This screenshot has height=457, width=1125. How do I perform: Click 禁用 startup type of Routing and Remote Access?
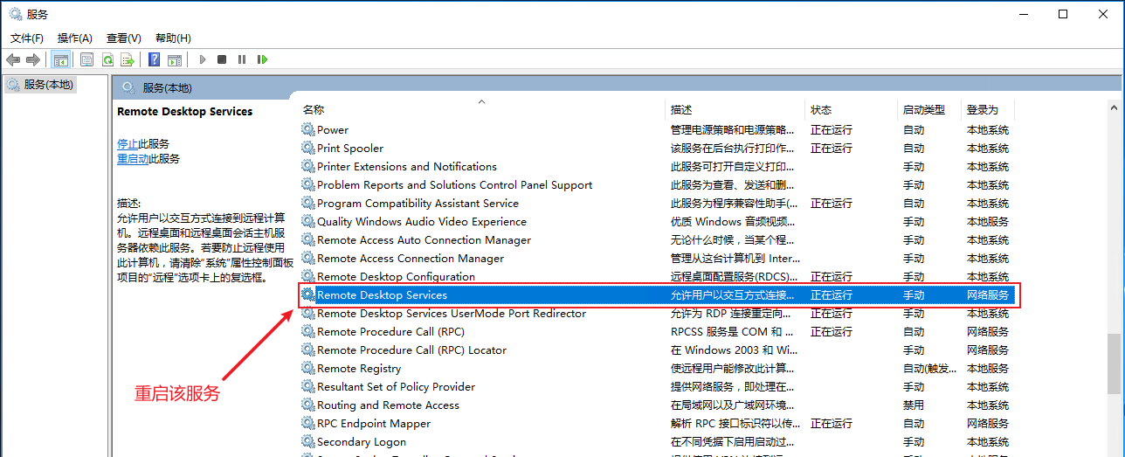(x=914, y=405)
